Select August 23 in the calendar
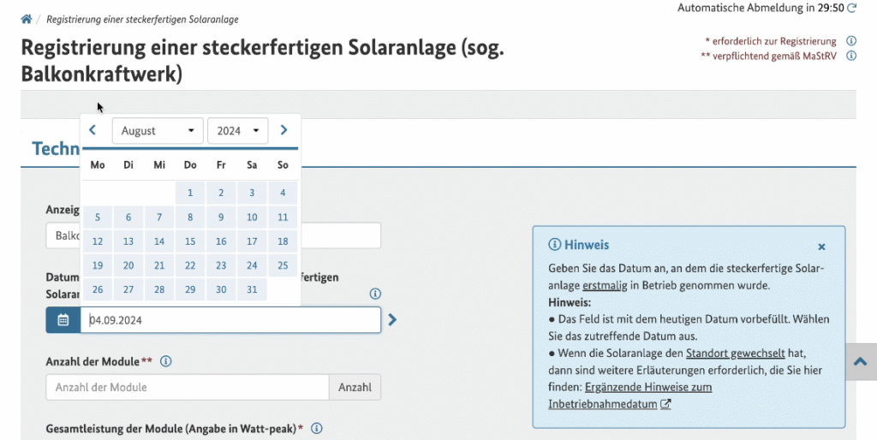The width and height of the screenshot is (877, 440). 221,265
